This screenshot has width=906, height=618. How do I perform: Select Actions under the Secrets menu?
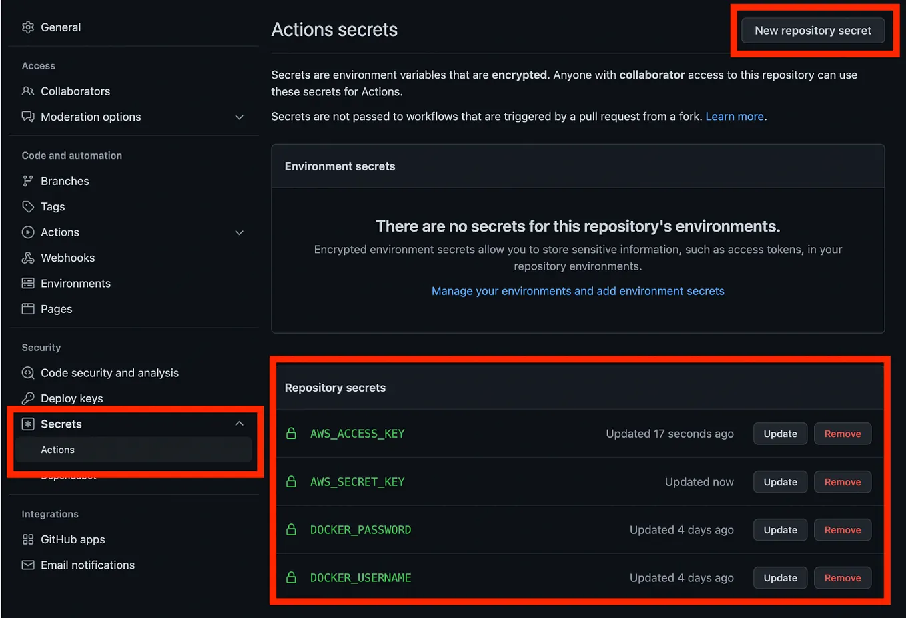point(57,449)
